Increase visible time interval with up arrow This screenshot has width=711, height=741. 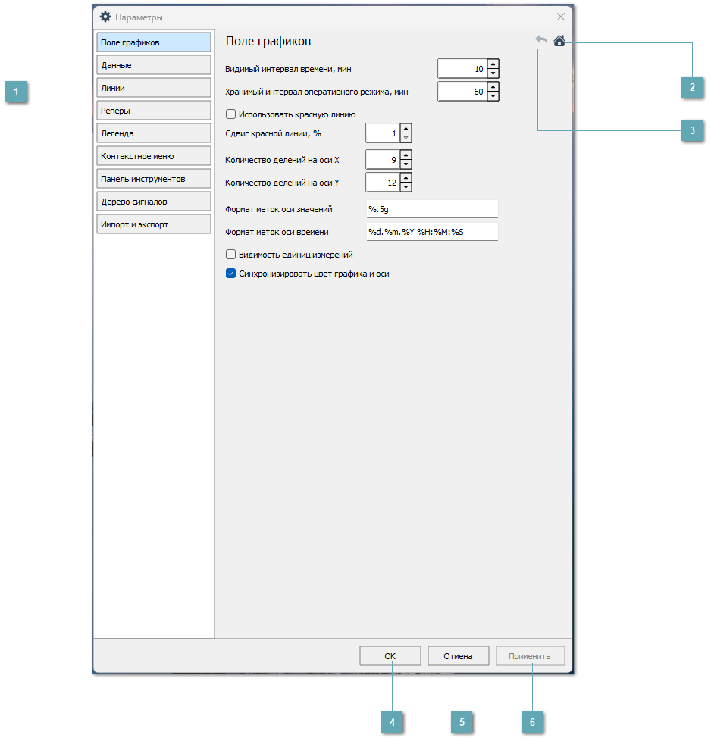[493, 64]
